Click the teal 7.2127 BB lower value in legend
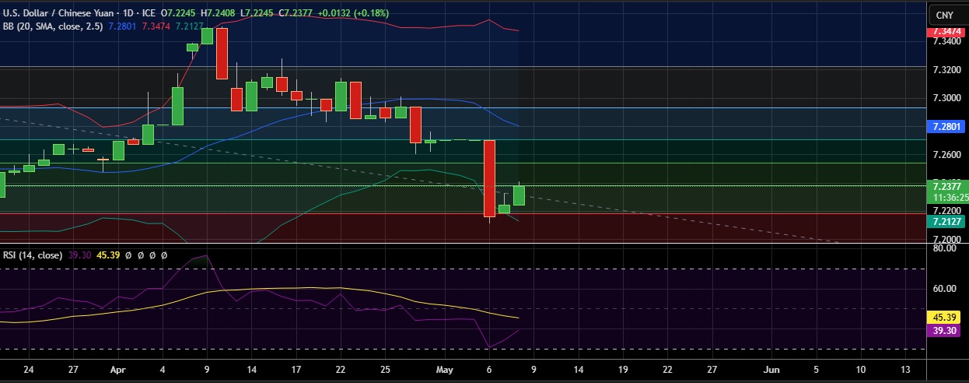 [x=187, y=26]
